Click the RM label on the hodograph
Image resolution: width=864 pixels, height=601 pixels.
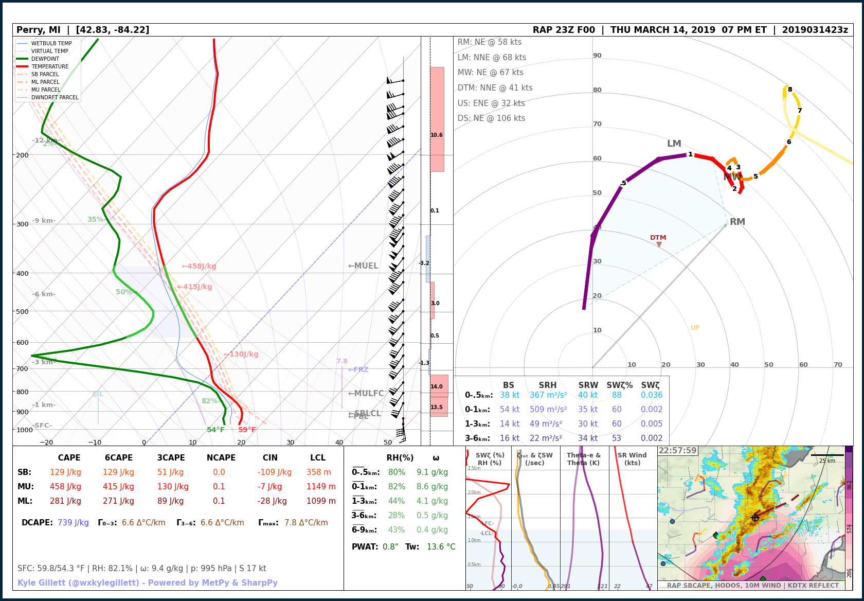(x=737, y=222)
